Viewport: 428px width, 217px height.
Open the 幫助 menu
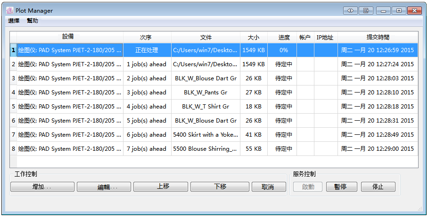point(33,21)
